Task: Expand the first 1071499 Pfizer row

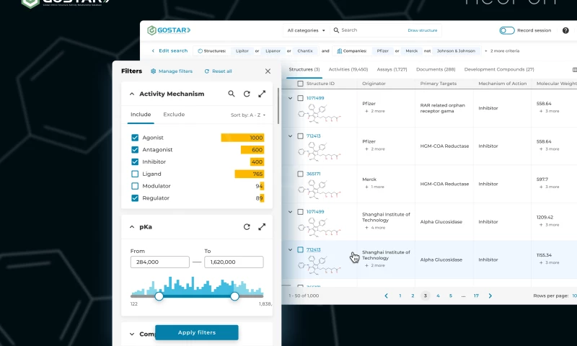Action: [x=291, y=98]
